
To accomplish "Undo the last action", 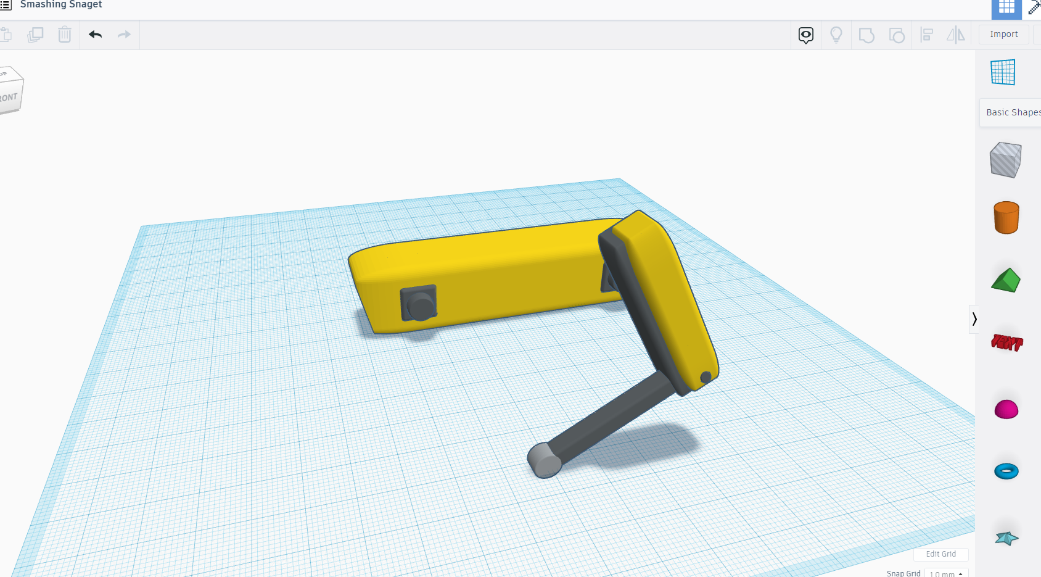I will pyautogui.click(x=95, y=35).
